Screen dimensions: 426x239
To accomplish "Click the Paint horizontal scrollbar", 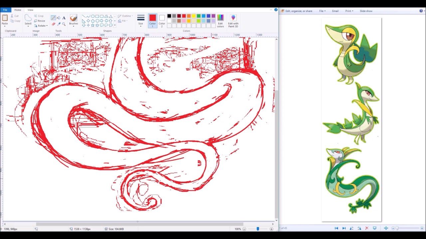I will (139, 224).
